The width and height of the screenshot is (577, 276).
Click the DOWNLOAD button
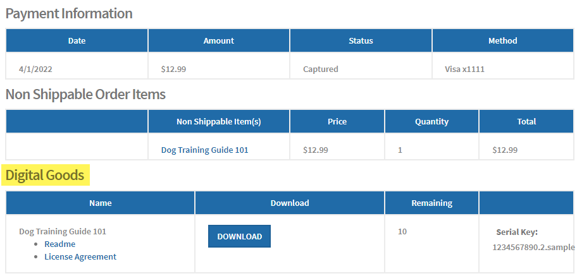[x=239, y=236]
